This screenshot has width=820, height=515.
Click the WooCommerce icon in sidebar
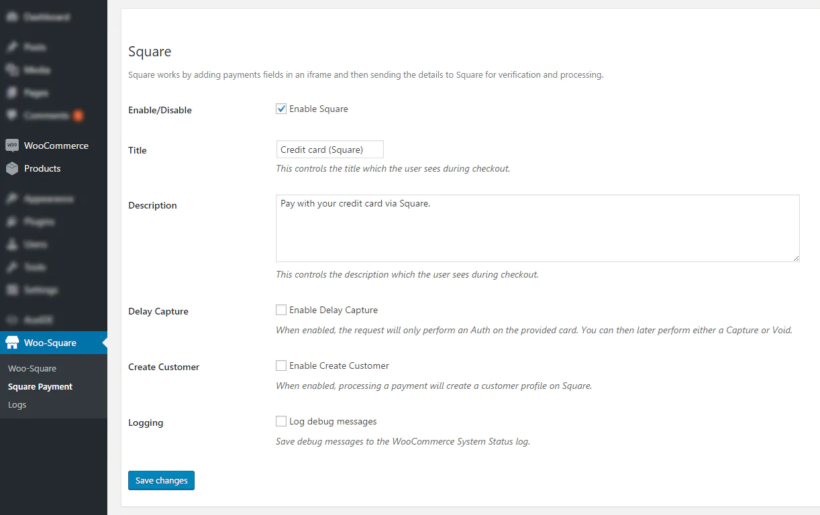(x=12, y=146)
